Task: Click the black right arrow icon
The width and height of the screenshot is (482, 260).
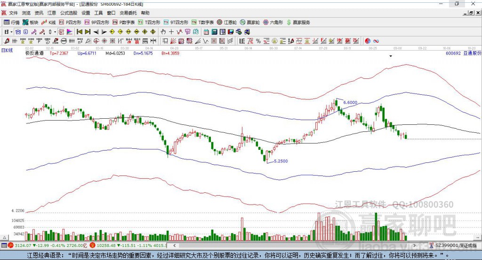Action: (104, 32)
